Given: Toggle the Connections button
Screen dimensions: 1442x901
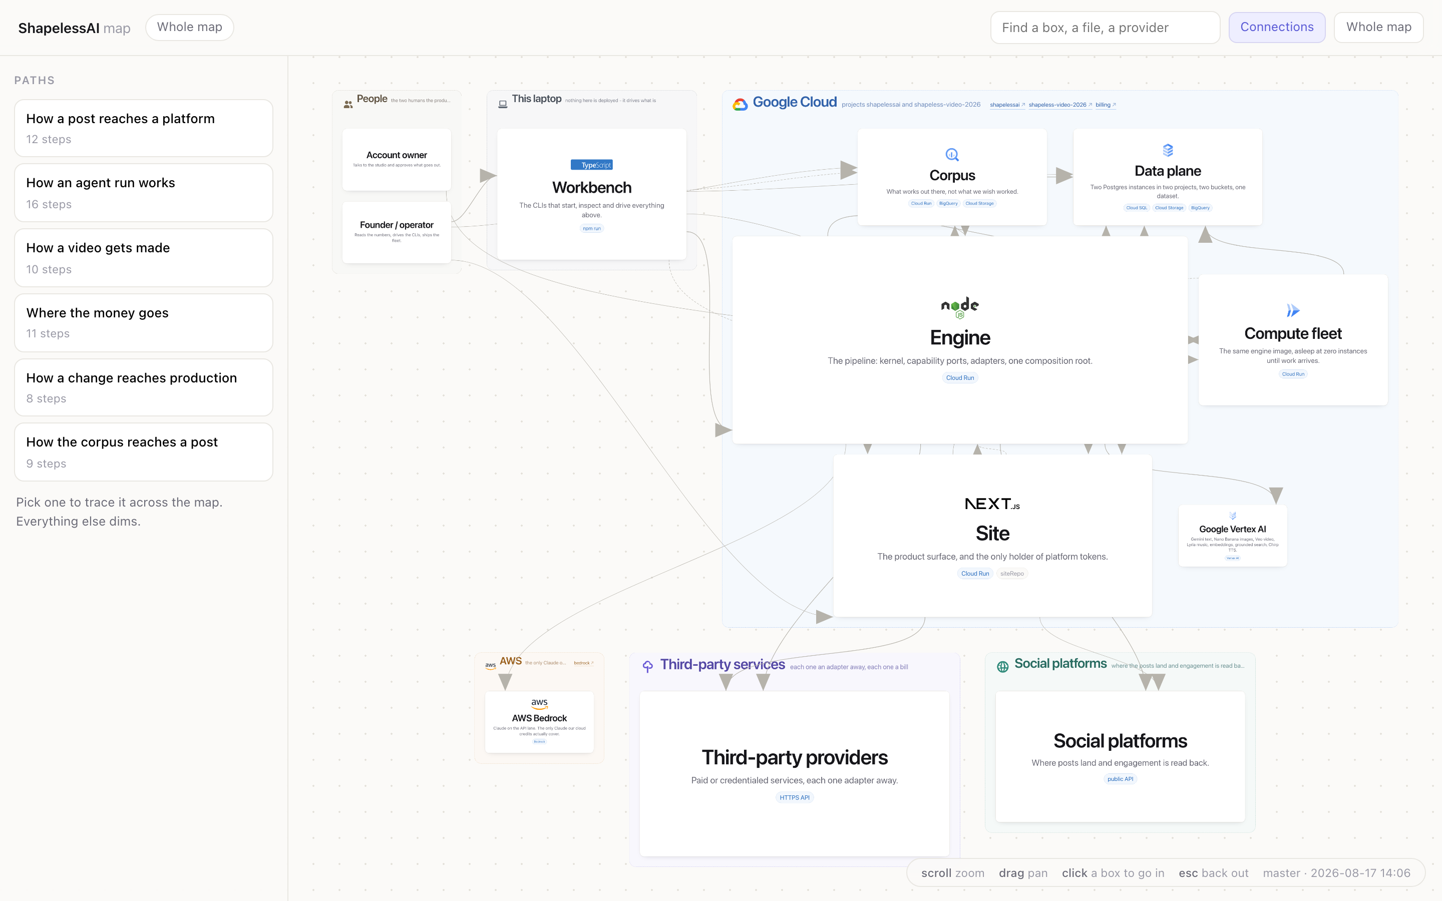Looking at the screenshot, I should tap(1277, 28).
